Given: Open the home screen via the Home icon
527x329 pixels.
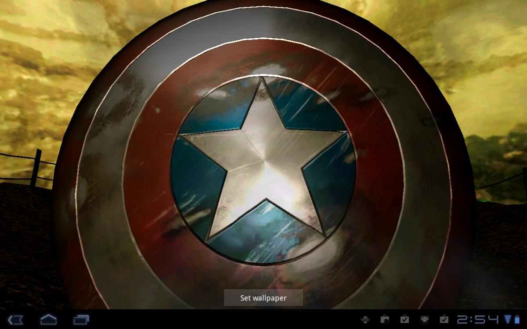Looking at the screenshot, I should tap(48, 319).
